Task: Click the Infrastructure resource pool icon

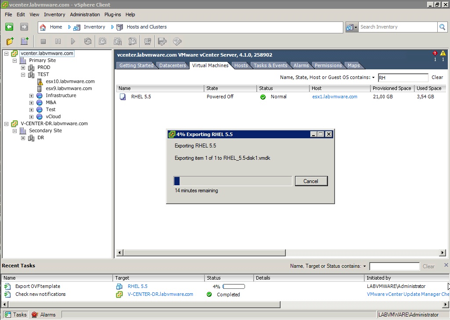Action: (x=40, y=96)
